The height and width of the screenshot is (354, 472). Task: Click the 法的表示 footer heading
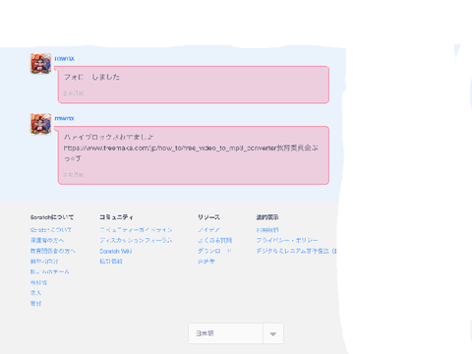click(267, 217)
